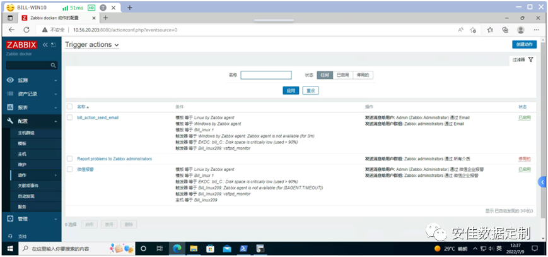This screenshot has width=548, height=257.
Task: Check the 微信报警 row checkbox
Action: [x=69, y=169]
